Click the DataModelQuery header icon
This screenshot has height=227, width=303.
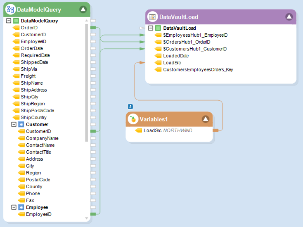[10, 9]
